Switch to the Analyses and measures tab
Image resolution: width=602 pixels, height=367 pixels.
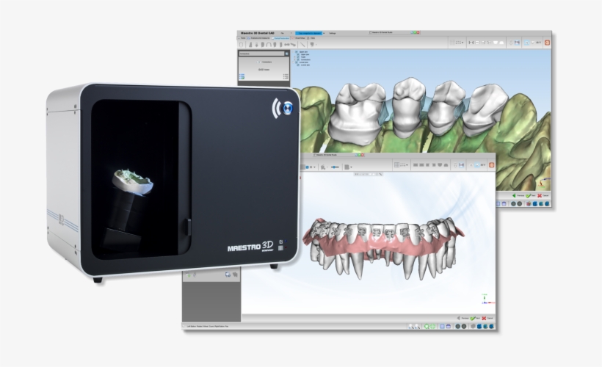pos(258,38)
